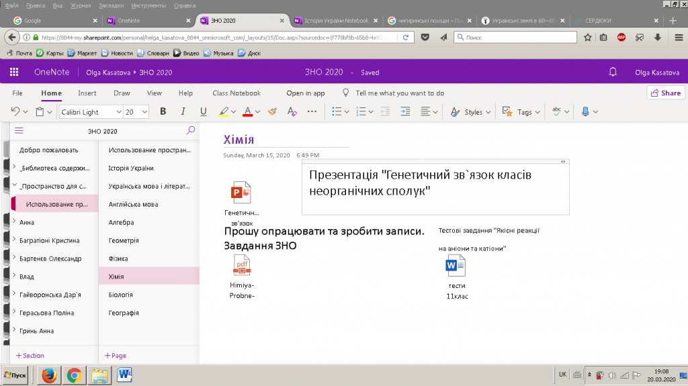Expand the Багратіоні Кристина section
Screen dimensions: 688x386
pyautogui.click(x=15, y=239)
